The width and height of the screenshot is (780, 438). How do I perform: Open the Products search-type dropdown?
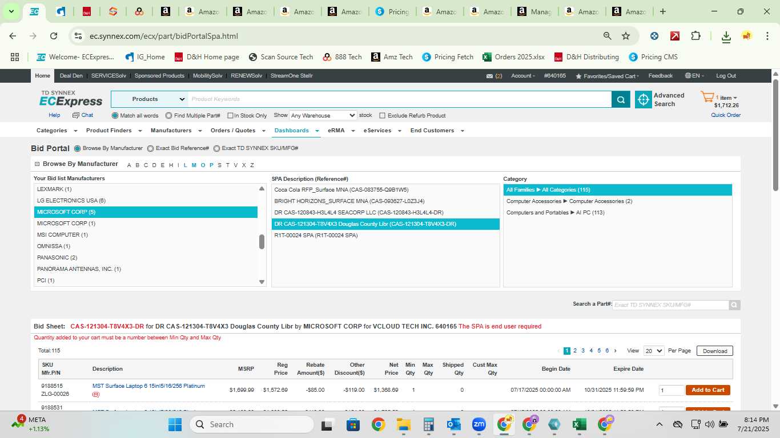coord(150,99)
